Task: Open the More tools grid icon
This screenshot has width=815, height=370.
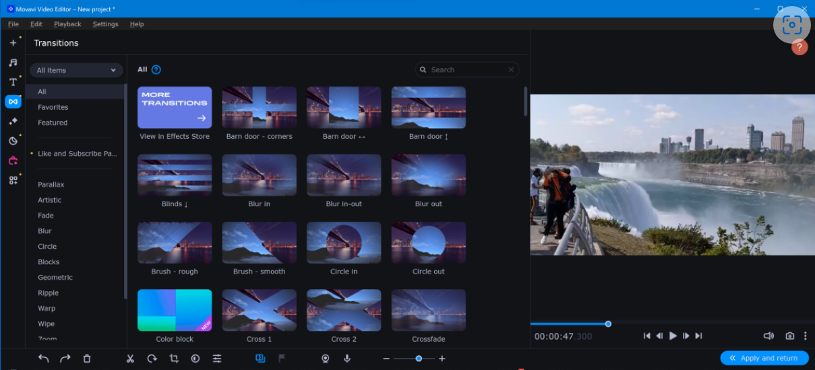Action: pyautogui.click(x=13, y=180)
